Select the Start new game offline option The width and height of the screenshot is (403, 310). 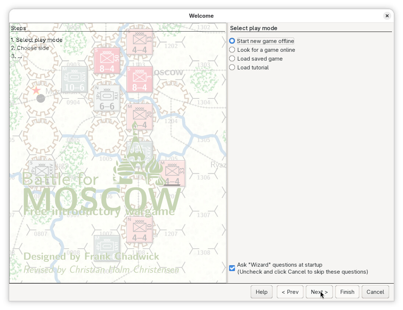click(x=232, y=41)
